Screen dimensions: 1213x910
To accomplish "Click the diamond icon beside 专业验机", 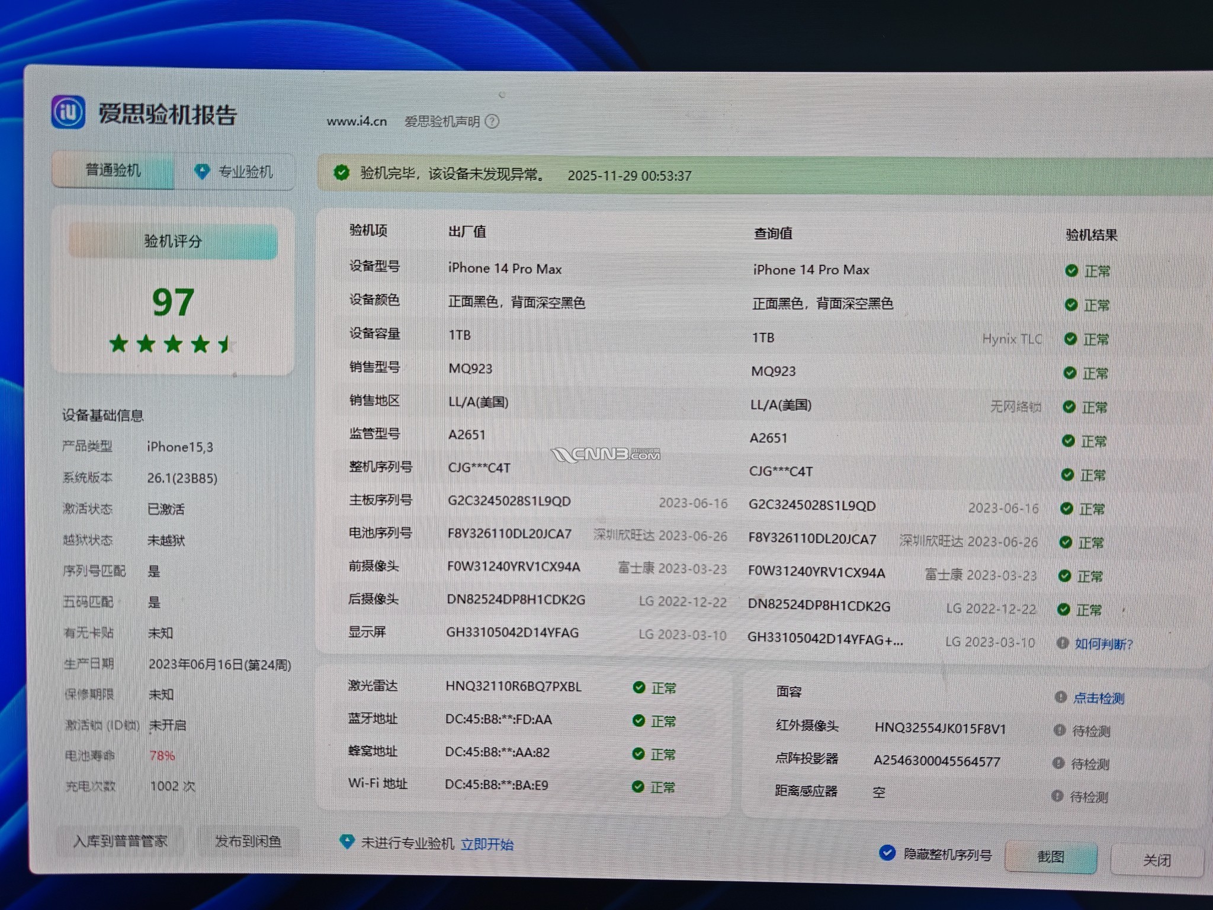I will 202,172.
